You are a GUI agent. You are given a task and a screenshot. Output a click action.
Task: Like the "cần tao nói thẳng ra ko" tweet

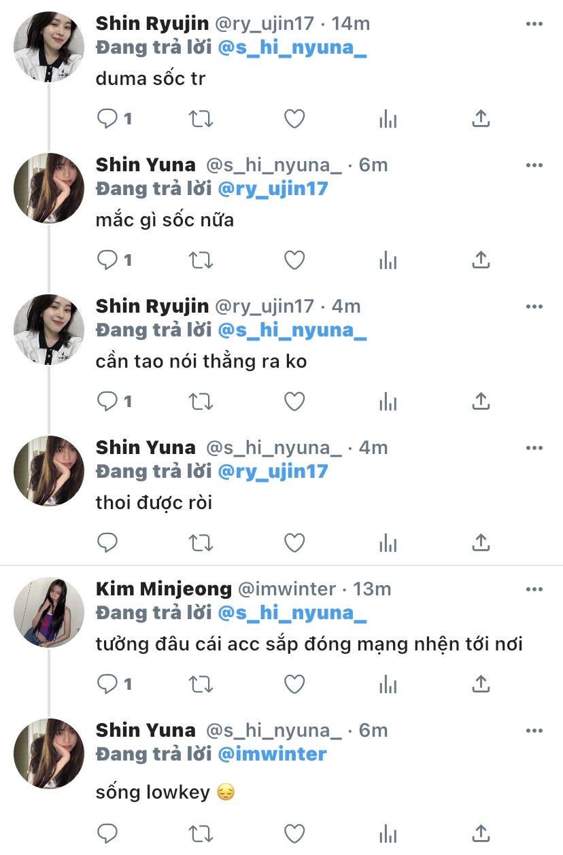click(294, 402)
